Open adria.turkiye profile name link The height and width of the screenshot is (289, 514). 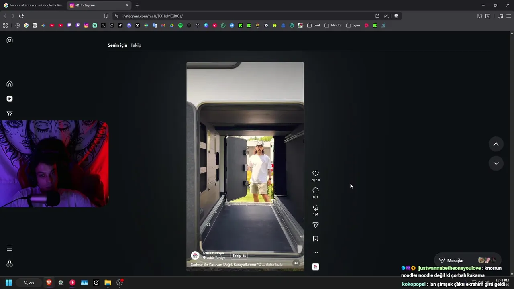point(213,253)
